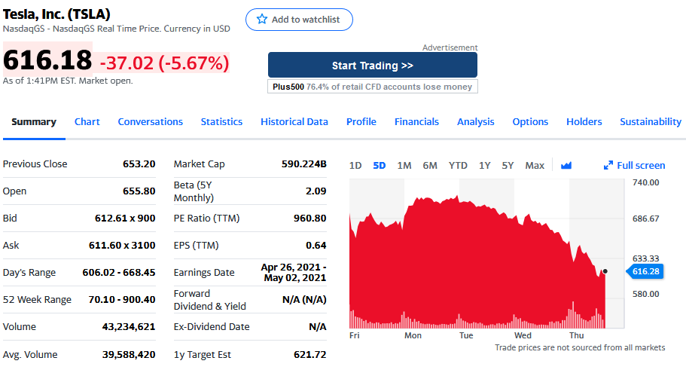Open the Options tab
Screen dimensions: 686x376
[530, 122]
